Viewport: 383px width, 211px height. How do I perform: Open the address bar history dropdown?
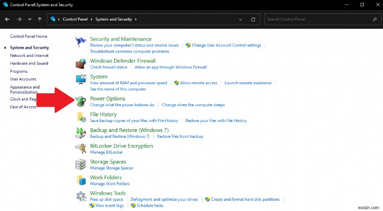(240, 19)
